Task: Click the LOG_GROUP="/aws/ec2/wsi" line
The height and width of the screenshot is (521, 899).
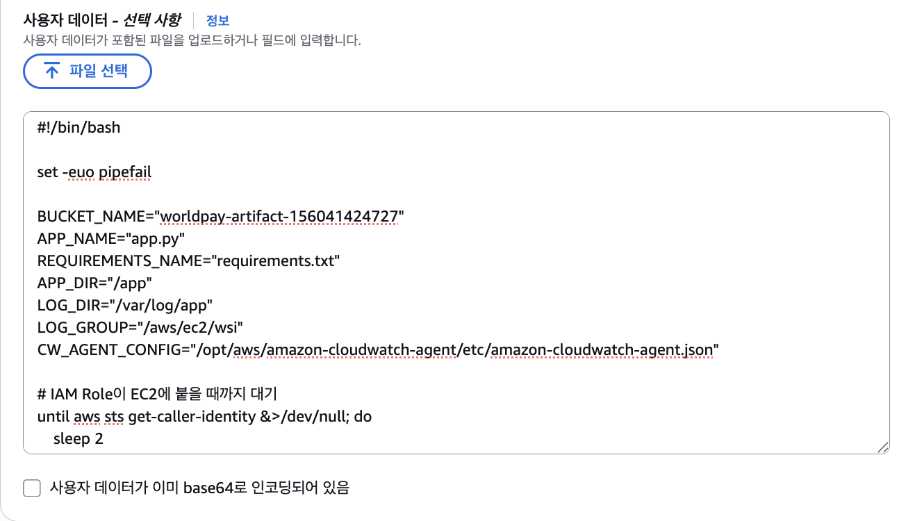Action: pos(140,328)
